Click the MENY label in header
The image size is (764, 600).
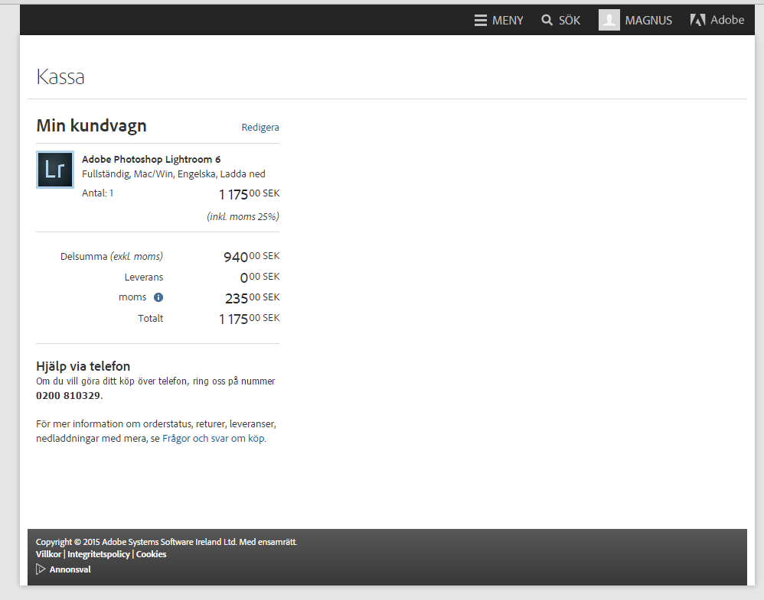pos(508,21)
